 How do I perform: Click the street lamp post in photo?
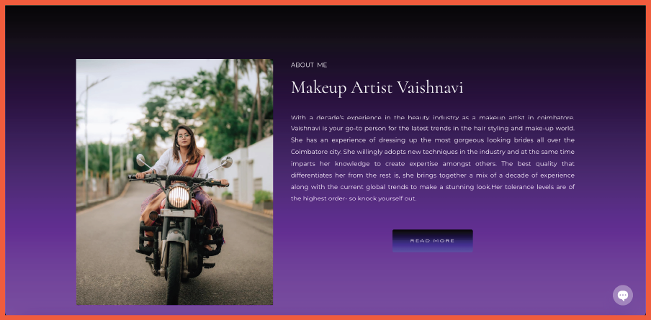86,141
